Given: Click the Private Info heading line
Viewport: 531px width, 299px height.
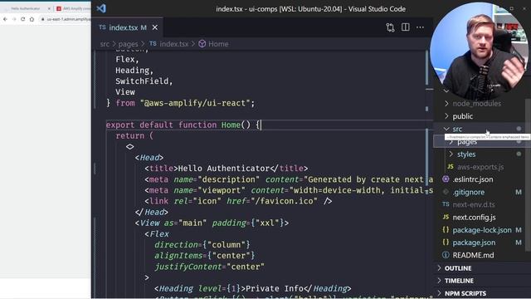Looking at the screenshot, I should click(x=252, y=288).
